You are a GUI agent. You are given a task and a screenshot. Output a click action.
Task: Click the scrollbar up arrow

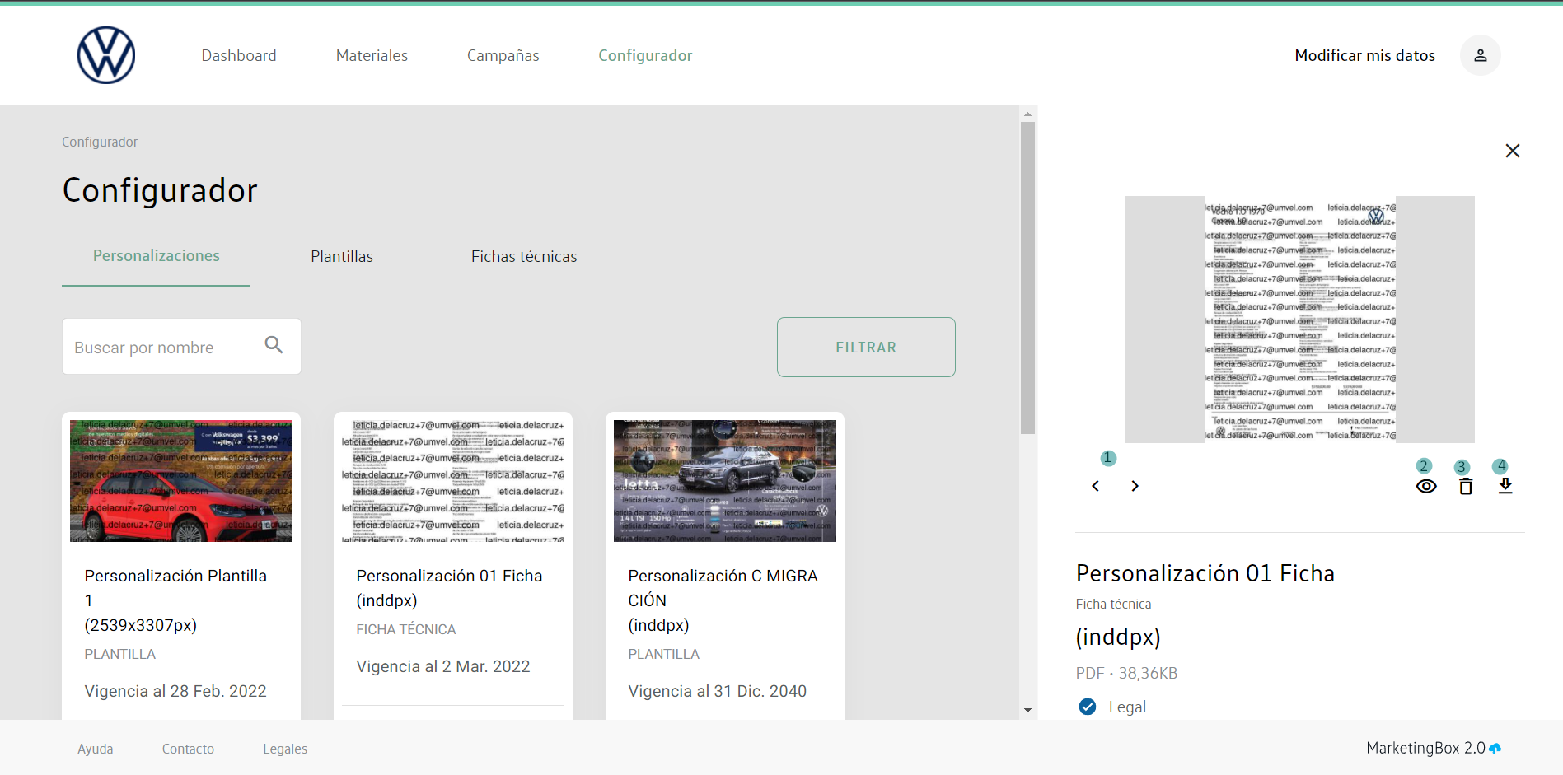coord(1027,114)
